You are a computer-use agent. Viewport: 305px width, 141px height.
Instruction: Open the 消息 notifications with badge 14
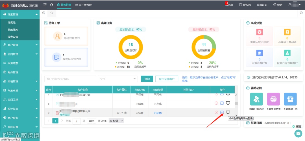click(229, 5)
